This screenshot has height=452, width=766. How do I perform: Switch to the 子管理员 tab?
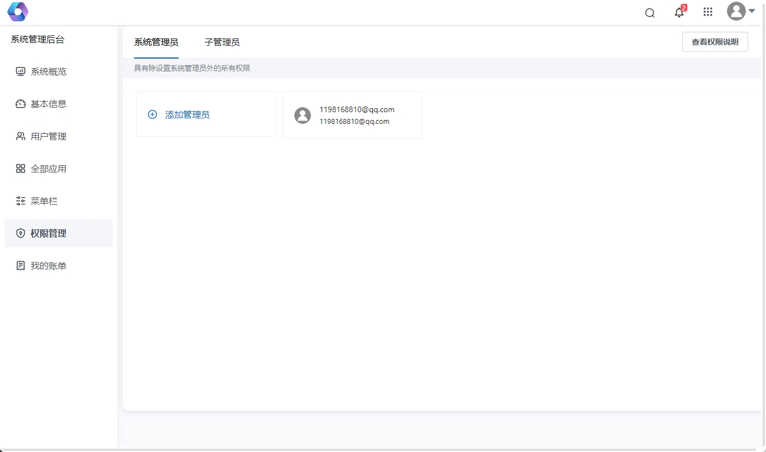pos(222,42)
